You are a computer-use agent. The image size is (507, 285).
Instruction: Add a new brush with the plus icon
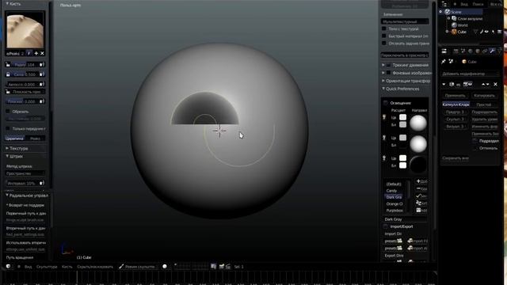(36, 53)
